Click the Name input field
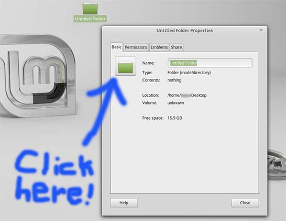 [x=210, y=63]
